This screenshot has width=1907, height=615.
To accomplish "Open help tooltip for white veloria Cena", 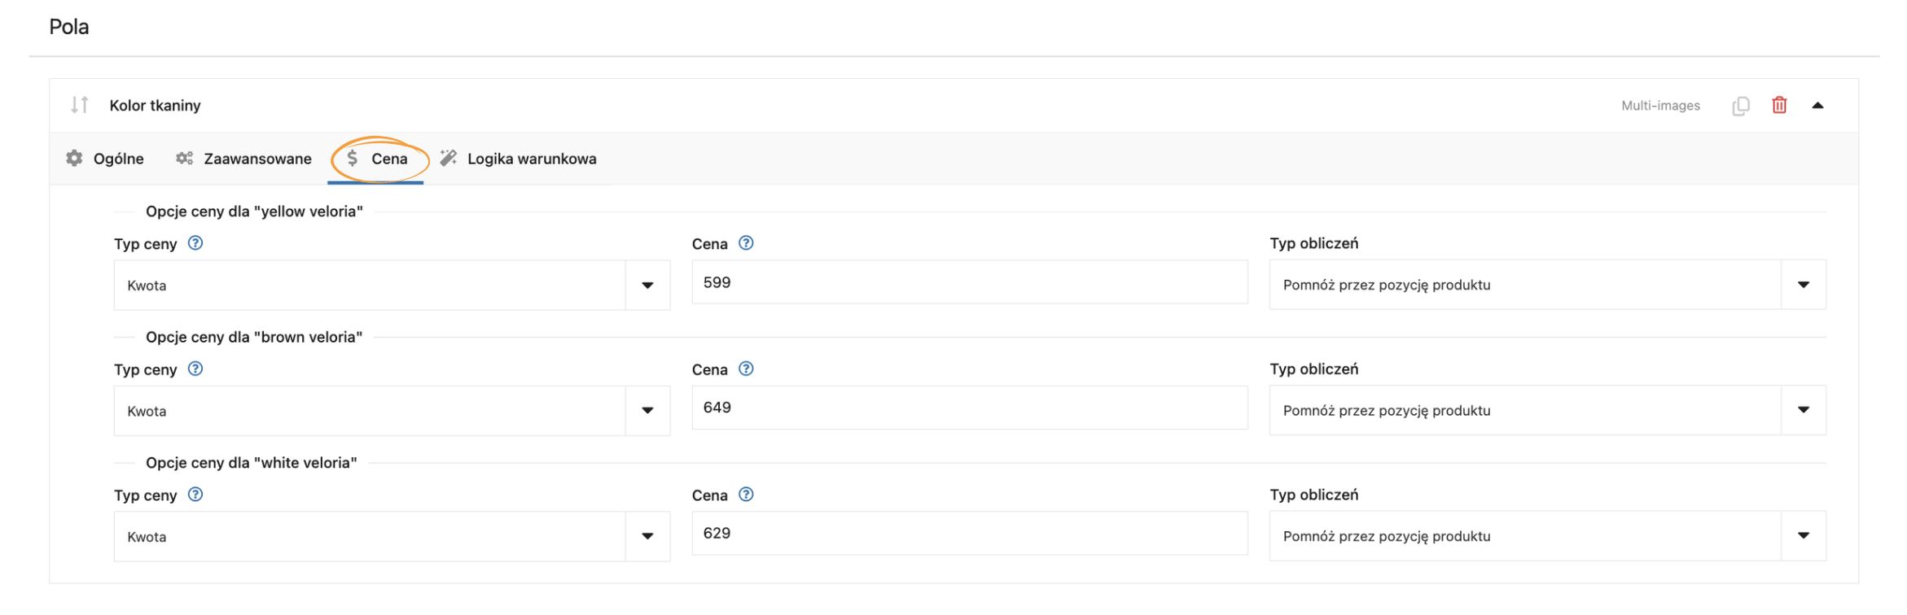I will point(746,495).
